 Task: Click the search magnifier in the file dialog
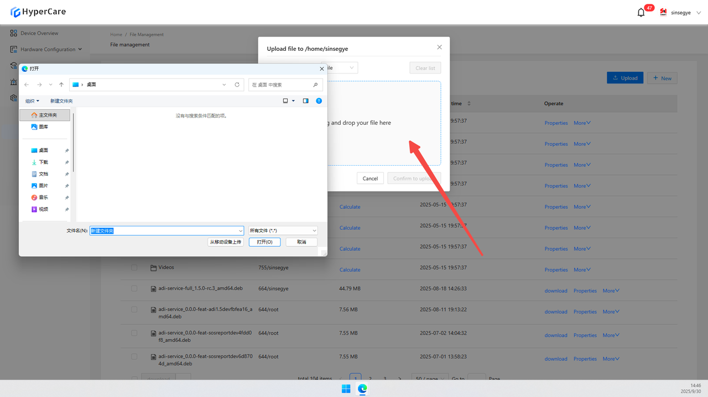point(315,84)
